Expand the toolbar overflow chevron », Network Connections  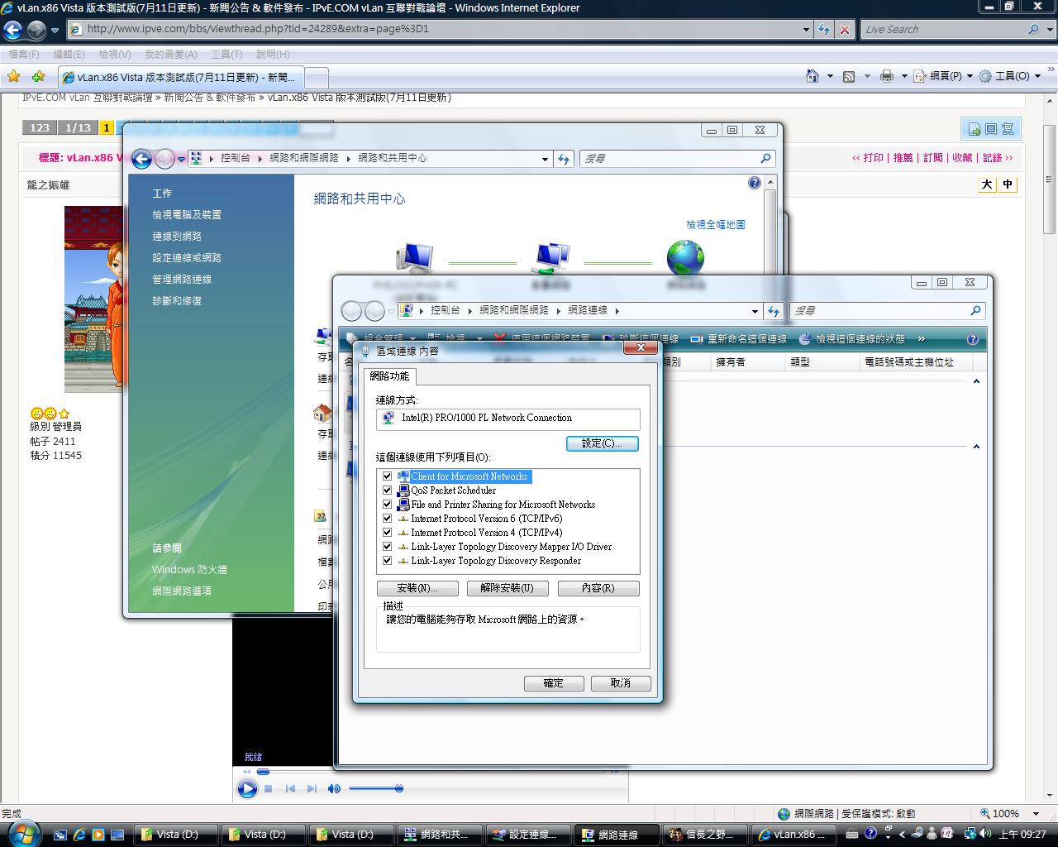(x=921, y=339)
